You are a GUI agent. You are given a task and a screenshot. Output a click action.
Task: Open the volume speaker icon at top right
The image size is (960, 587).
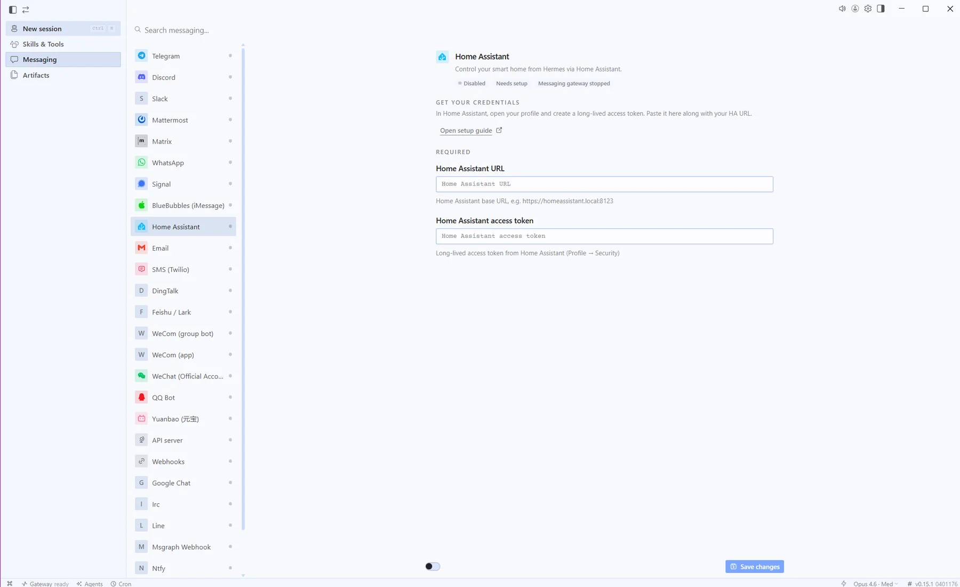(x=842, y=9)
